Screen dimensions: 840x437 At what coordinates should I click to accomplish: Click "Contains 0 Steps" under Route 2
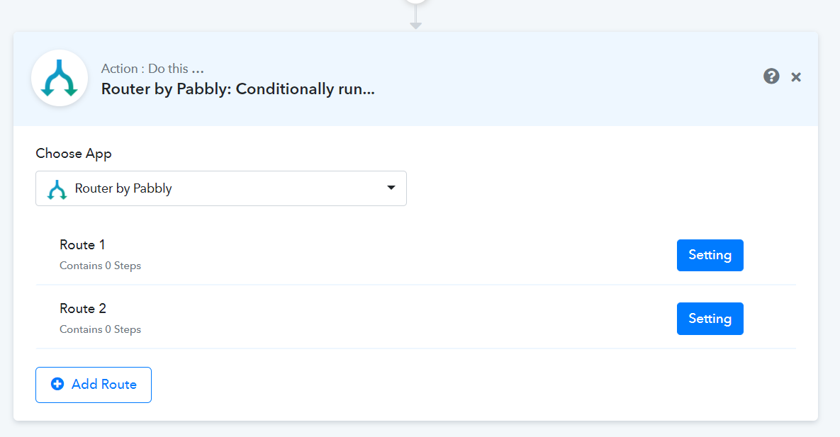point(100,329)
